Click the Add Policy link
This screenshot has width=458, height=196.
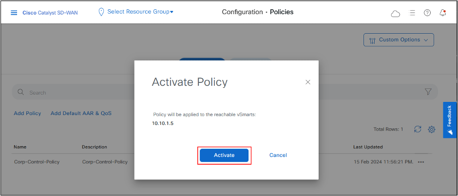click(27, 113)
